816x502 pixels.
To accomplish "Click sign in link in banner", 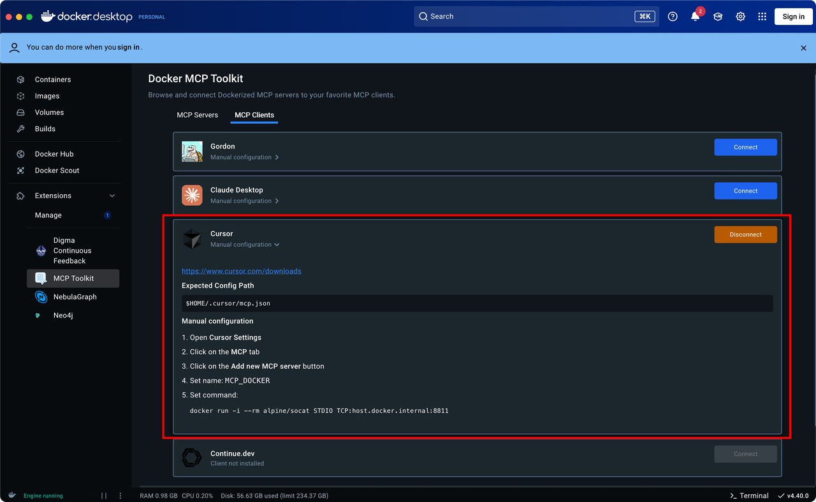I will (128, 47).
